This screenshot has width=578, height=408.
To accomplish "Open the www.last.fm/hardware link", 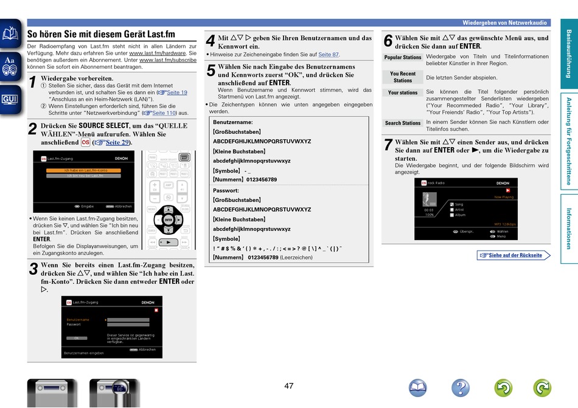I will [158, 53].
